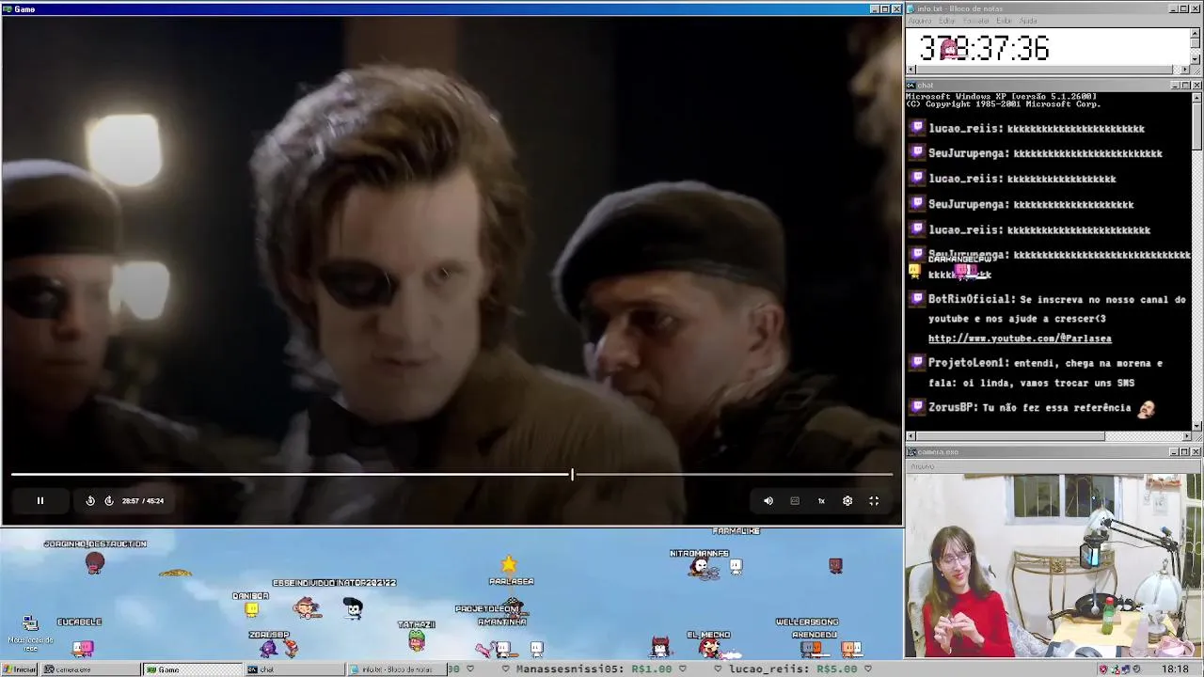Screen dimensions: 1204x677
Task: Pause the video playback
Action: click(x=40, y=501)
